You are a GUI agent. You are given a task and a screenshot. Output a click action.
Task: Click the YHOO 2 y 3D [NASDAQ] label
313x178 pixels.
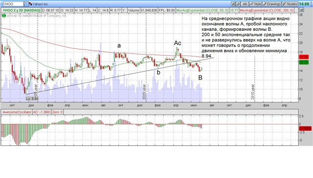point(22,10)
